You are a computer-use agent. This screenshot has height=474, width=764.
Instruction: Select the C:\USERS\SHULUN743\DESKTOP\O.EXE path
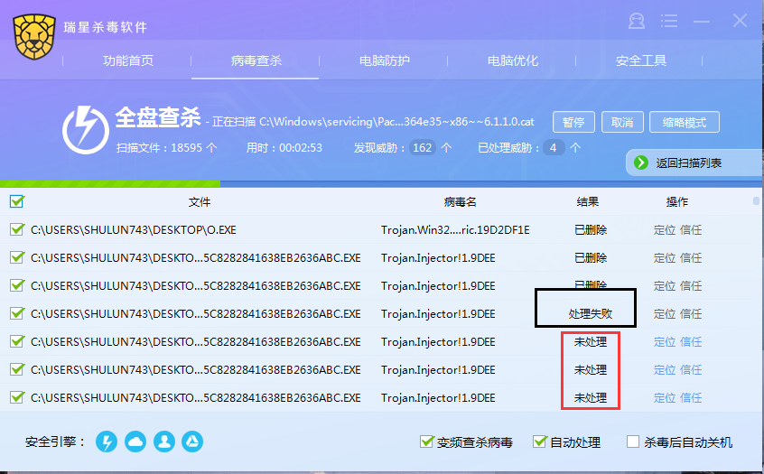(133, 230)
